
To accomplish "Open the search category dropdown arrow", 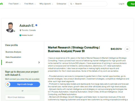I will coord(73,4).
